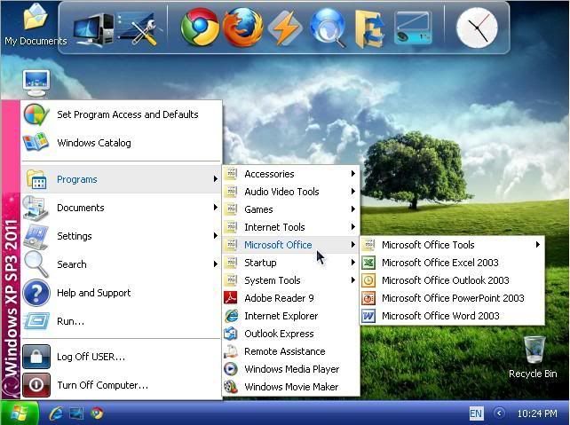This screenshot has height=425, width=570.
Task: Click Log Off USER...
Action: pos(121,357)
